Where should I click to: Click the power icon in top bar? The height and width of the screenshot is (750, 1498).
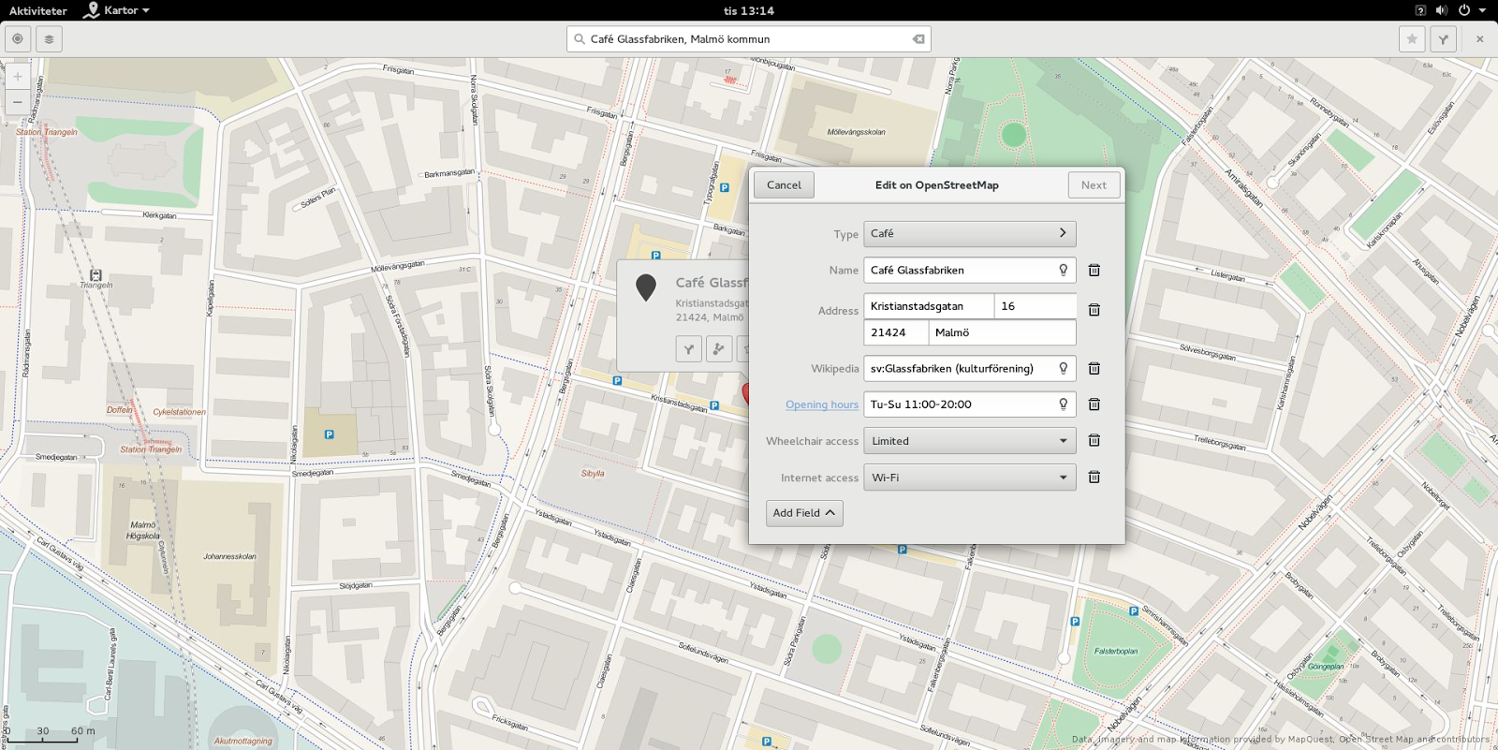coord(1464,10)
